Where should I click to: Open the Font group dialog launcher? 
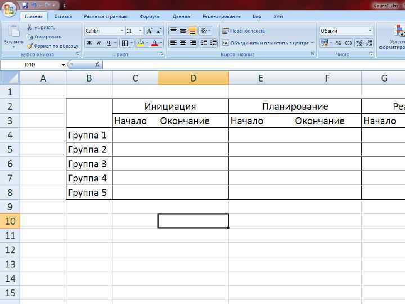click(x=161, y=54)
